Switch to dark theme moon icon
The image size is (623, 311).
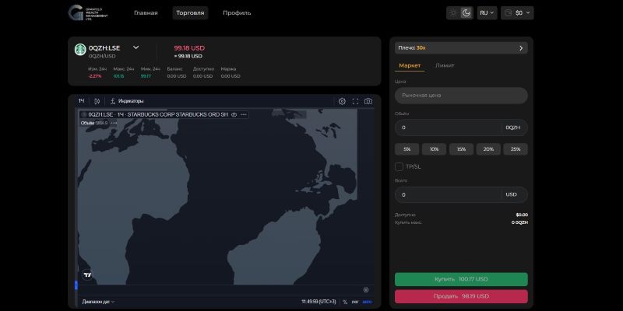(x=466, y=12)
